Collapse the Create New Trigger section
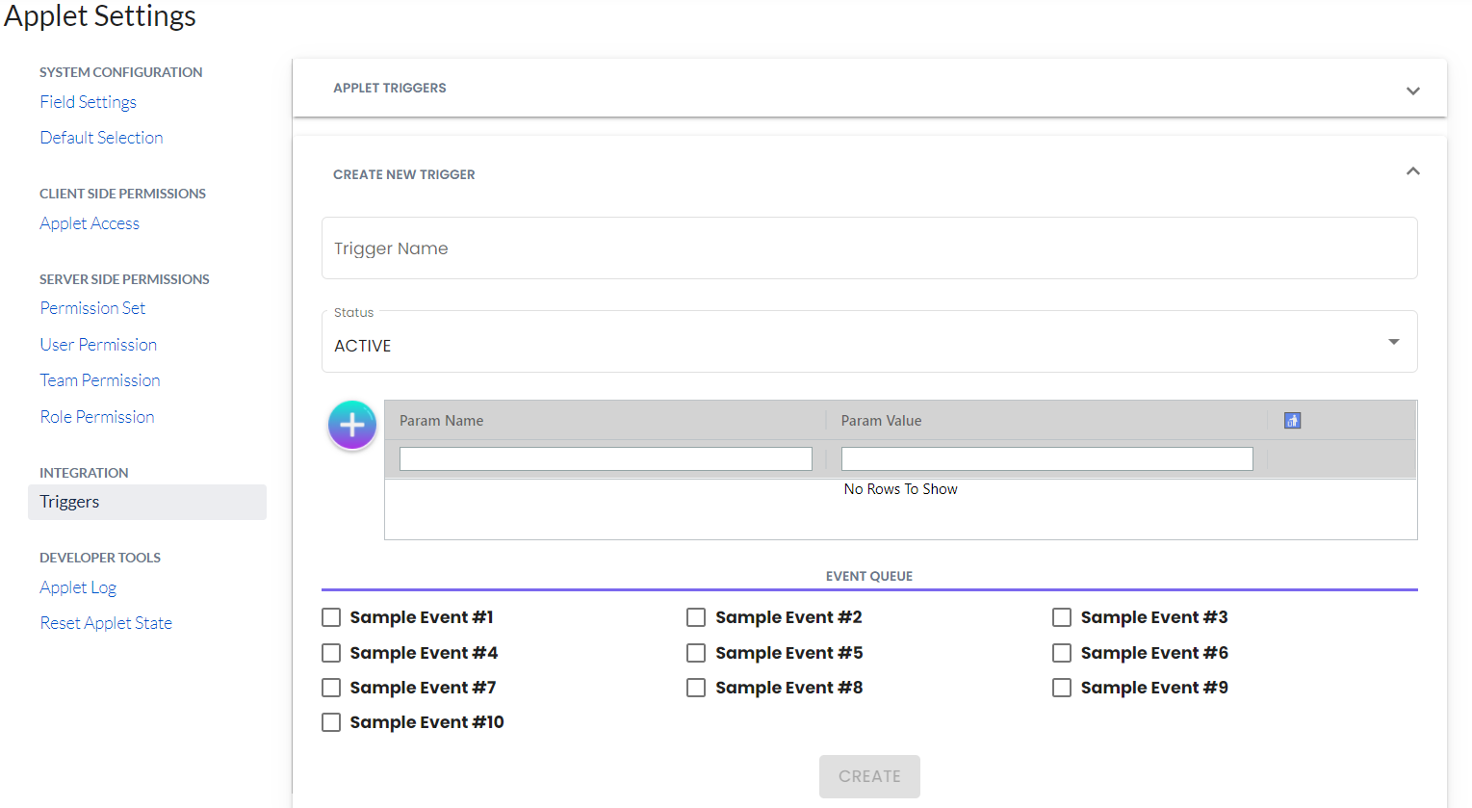Screen dimensions: 1472x808 tap(1412, 171)
